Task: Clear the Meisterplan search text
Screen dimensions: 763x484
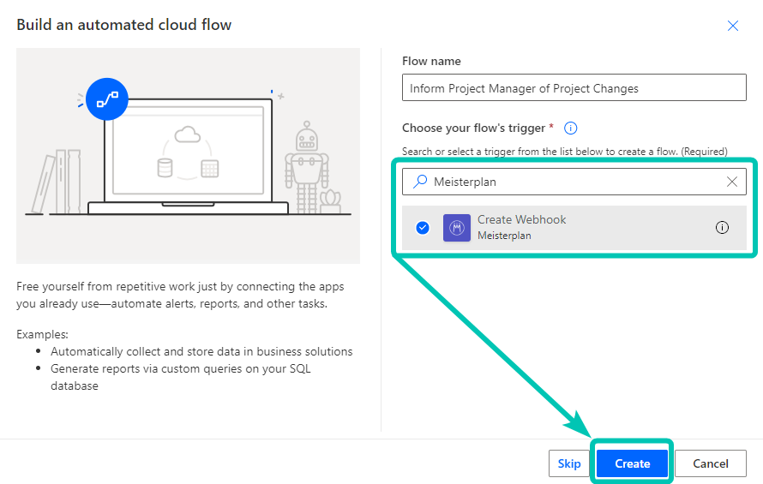Action: (731, 182)
